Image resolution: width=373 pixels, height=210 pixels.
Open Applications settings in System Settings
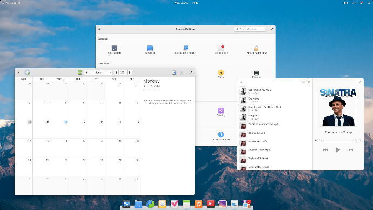(115, 50)
